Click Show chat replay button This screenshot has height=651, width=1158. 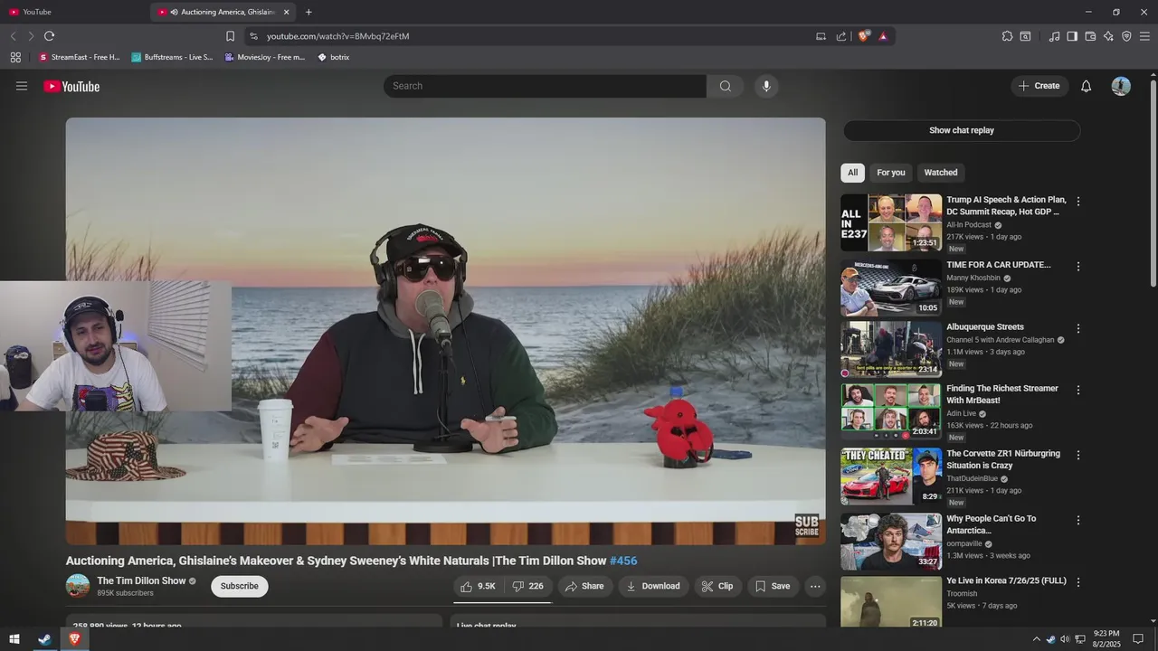(962, 130)
